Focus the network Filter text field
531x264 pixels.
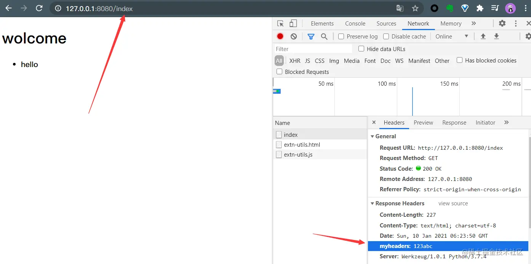point(313,49)
